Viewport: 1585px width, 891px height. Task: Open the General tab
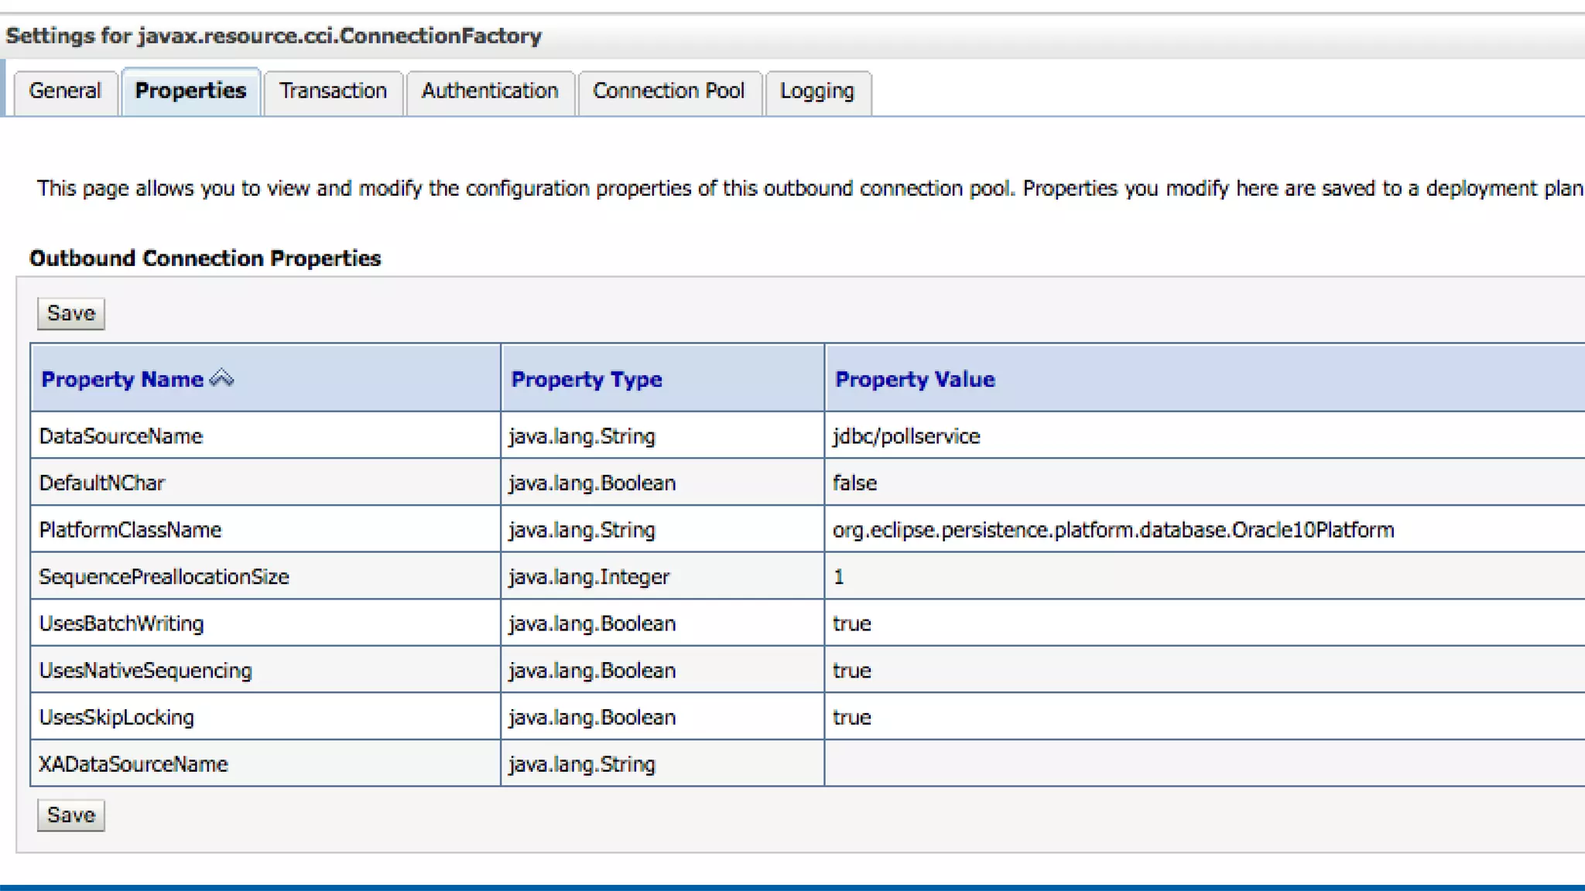click(x=65, y=91)
